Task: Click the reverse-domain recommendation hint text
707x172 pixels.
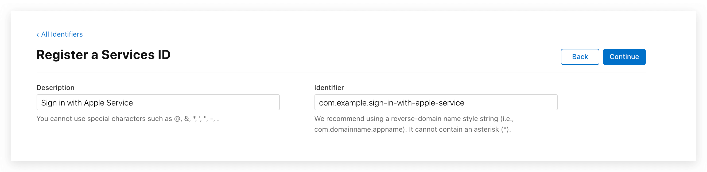Action: [414, 119]
